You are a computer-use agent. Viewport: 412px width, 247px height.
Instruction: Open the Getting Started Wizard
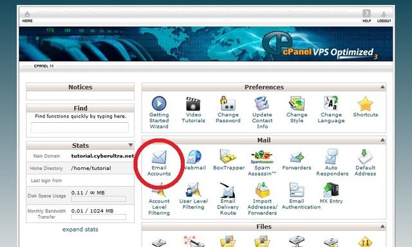coord(159,113)
